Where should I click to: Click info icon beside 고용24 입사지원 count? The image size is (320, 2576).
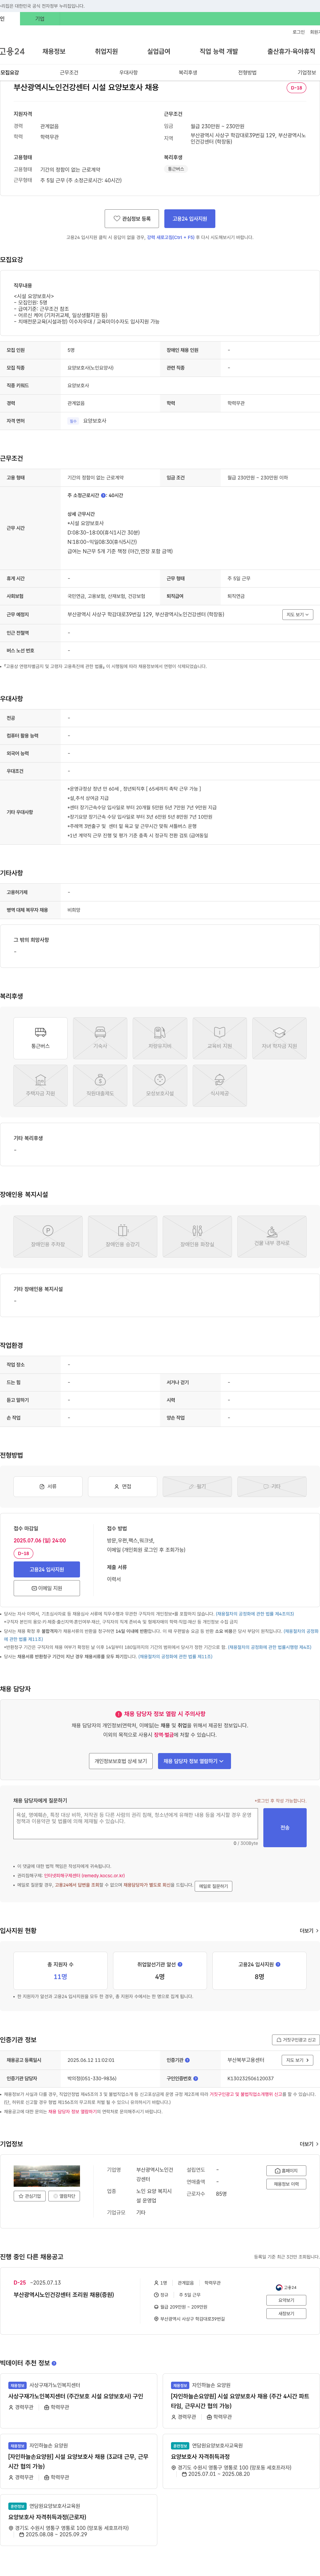(x=278, y=1964)
